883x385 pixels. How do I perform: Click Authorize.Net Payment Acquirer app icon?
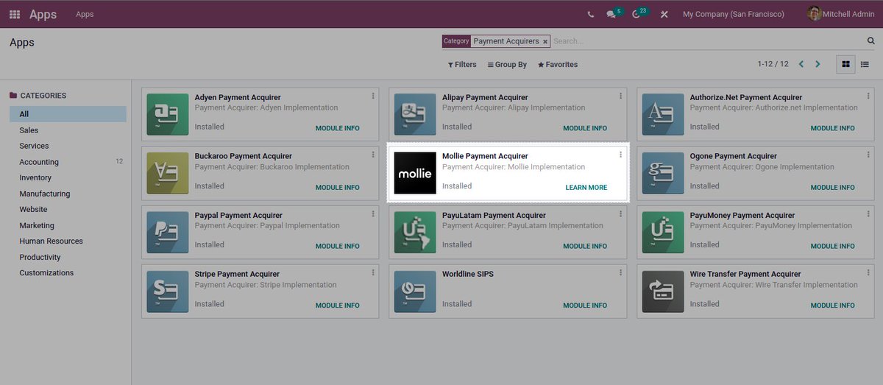[x=663, y=114]
